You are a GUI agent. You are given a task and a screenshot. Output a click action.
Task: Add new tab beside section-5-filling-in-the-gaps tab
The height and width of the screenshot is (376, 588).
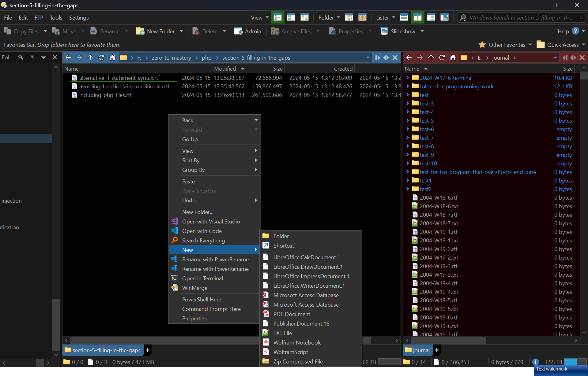148,350
